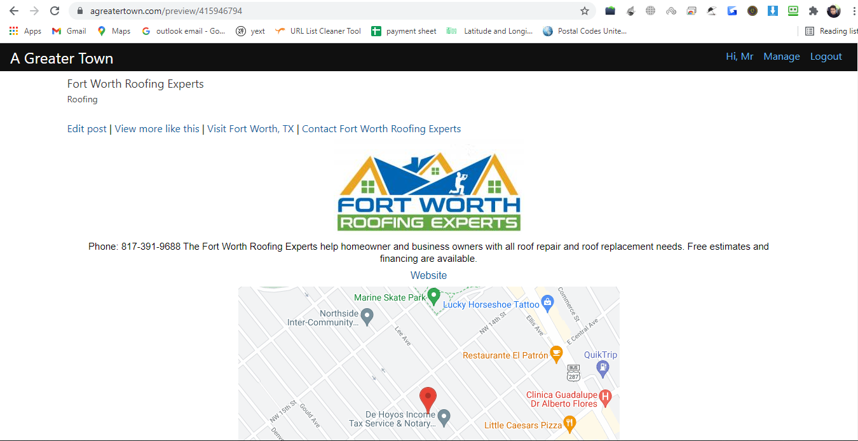Open the Maps bookmark
This screenshot has height=441, width=858.
(114, 31)
